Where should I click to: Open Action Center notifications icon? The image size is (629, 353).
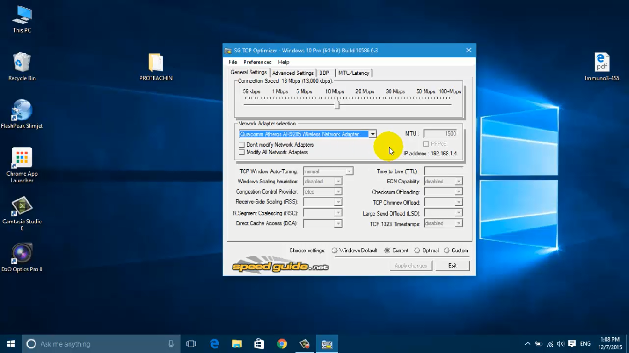point(572,344)
